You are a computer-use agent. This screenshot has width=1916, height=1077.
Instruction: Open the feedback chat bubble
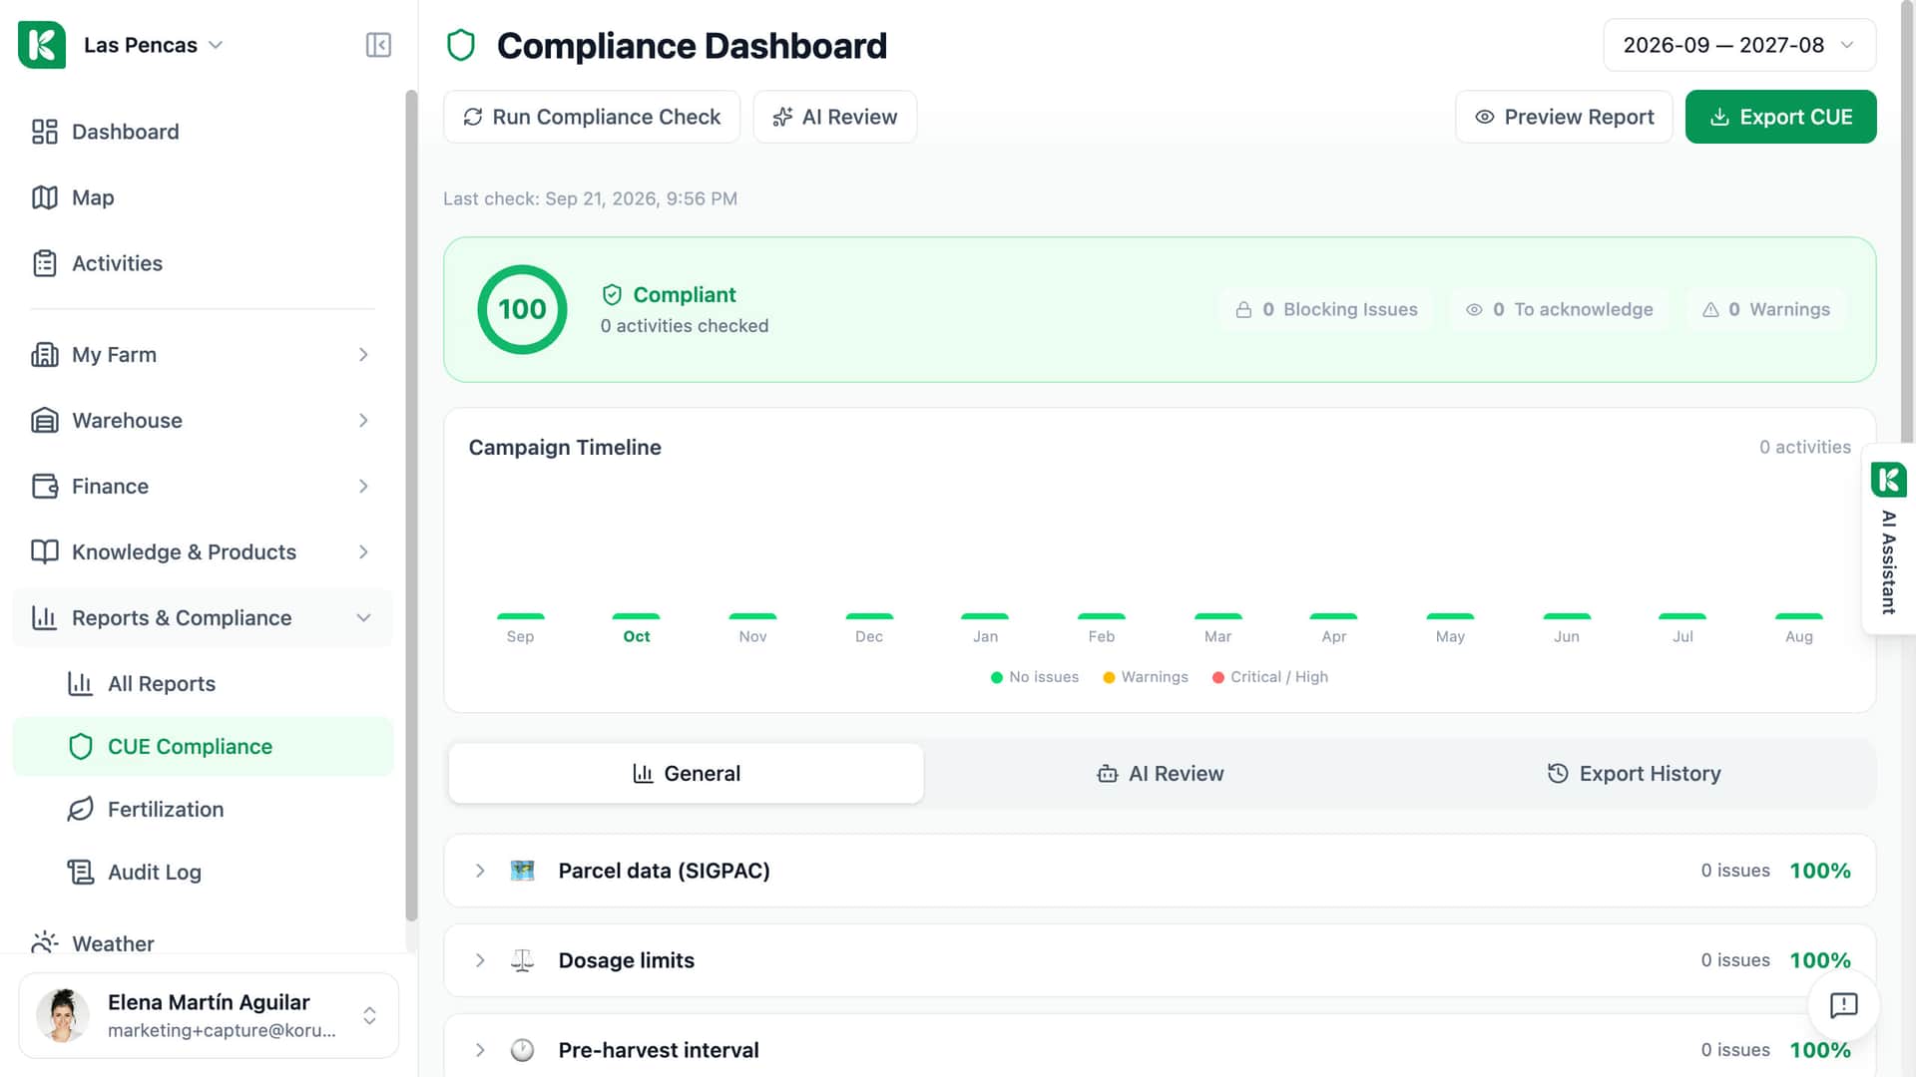point(1843,1005)
